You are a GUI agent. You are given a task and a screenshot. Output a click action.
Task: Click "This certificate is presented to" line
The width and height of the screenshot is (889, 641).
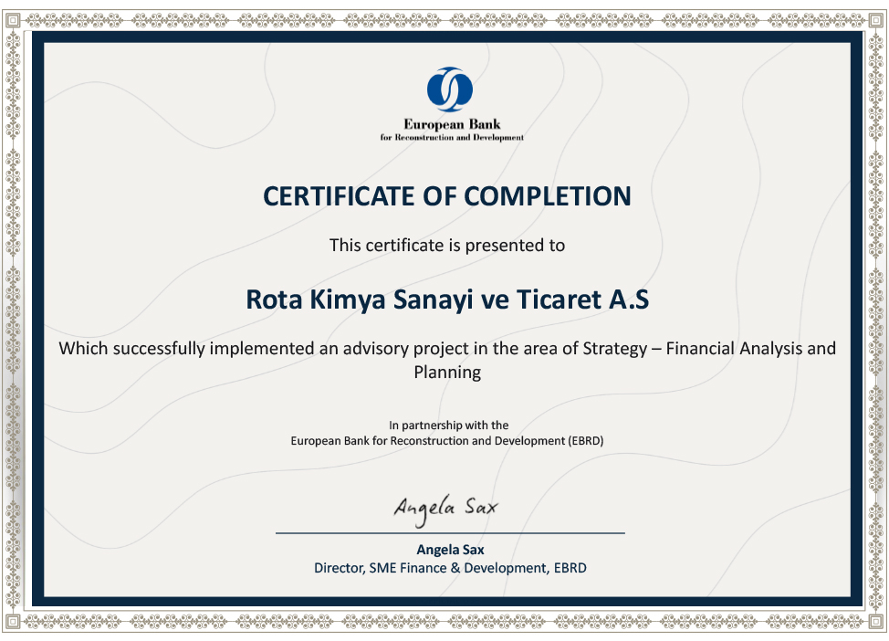446,245
